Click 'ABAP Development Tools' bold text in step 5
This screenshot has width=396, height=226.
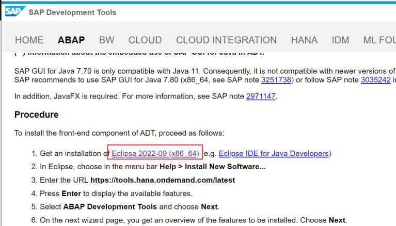click(x=110, y=206)
